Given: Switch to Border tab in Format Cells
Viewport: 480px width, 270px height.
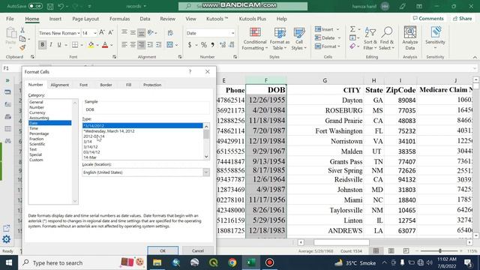Looking at the screenshot, I should tap(106, 85).
